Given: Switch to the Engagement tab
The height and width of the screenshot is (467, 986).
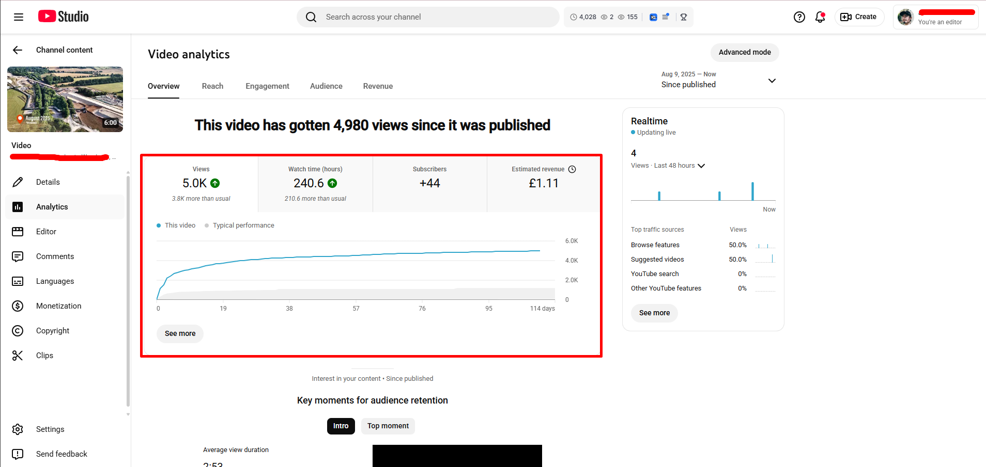Looking at the screenshot, I should point(267,86).
